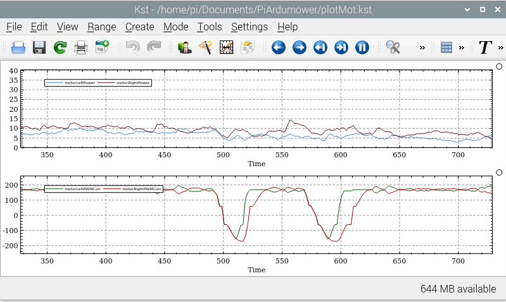Open the View menu
The image size is (506, 302).
point(67,27)
